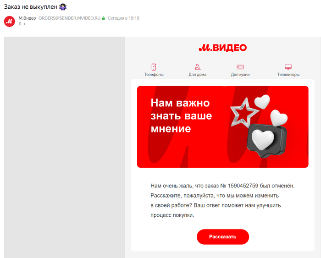Click the shrugging emoji in the subject
The height and width of the screenshot is (258, 321).
63,7
